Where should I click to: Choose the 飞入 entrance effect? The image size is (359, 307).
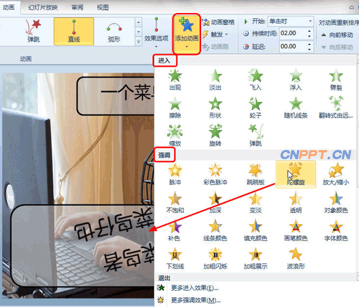(255, 80)
